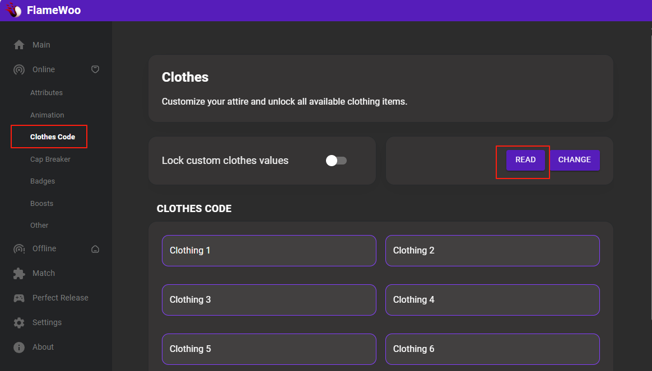652x371 pixels.
Task: Select Clothes Code submenu item
Action: (53, 137)
